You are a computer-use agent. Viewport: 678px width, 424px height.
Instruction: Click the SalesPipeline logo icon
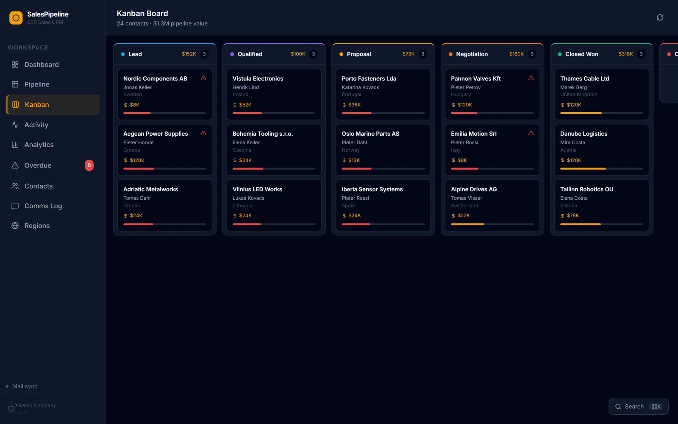point(16,18)
